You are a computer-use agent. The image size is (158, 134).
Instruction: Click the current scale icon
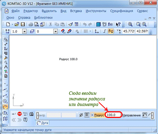click(7, 31)
